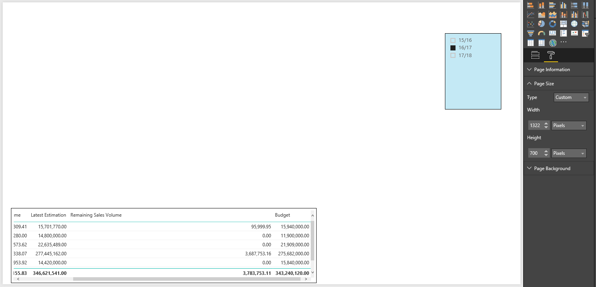
Task: Select the clustered column chart visual
Action: [564, 5]
